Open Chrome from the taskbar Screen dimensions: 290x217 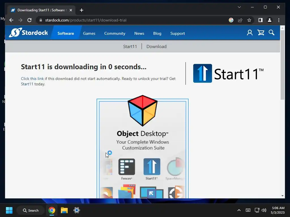click(52, 210)
